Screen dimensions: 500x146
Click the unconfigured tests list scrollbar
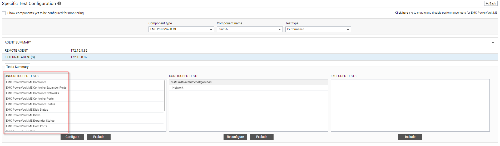tap(165, 96)
